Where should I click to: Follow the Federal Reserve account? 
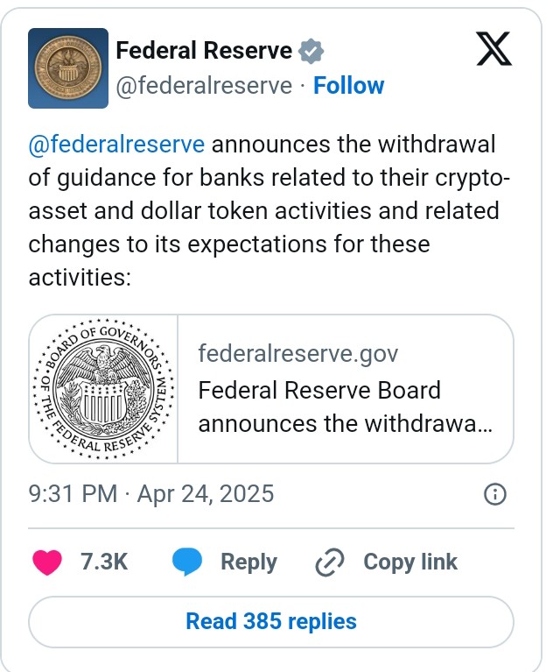pos(348,86)
